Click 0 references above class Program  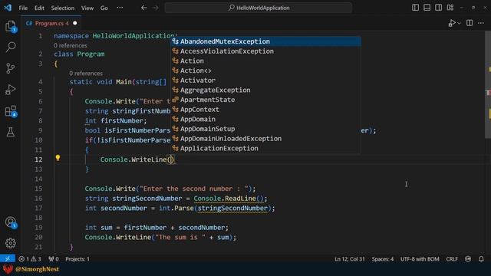(71, 45)
